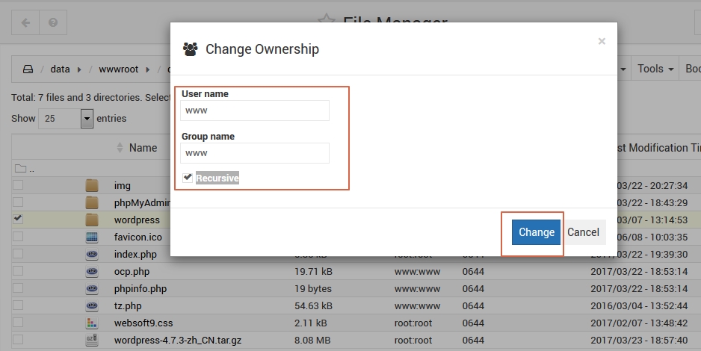Image resolution: width=701 pixels, height=351 pixels.
Task: Close the dialog with the X
Action: click(602, 41)
